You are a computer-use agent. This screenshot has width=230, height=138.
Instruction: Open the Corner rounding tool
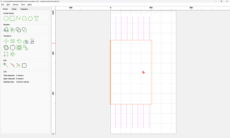pyautogui.click(x=13, y=48)
